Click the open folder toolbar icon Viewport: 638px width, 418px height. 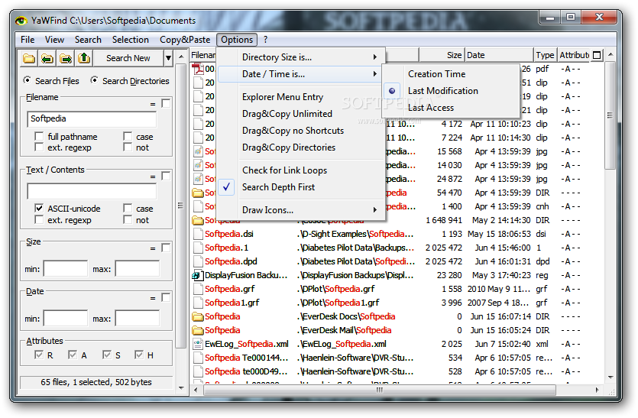click(29, 59)
